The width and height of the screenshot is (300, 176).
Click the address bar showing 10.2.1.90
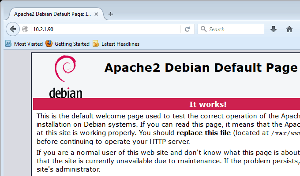pyautogui.click(x=105, y=29)
